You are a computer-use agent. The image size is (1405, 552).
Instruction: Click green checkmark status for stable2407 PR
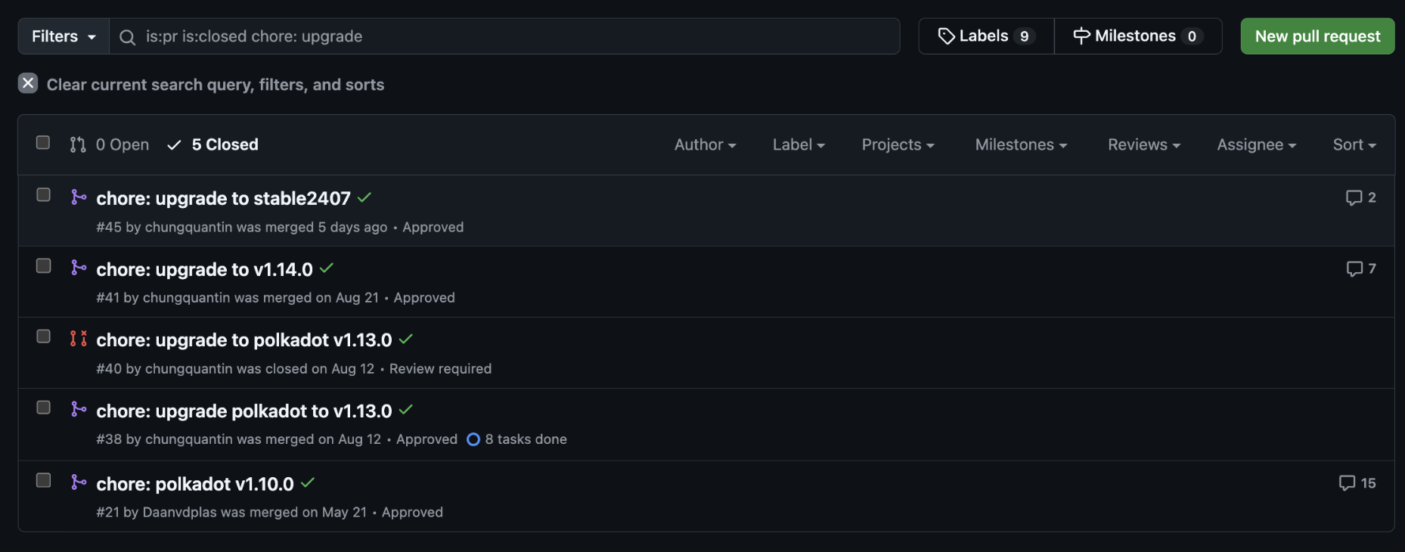(364, 197)
